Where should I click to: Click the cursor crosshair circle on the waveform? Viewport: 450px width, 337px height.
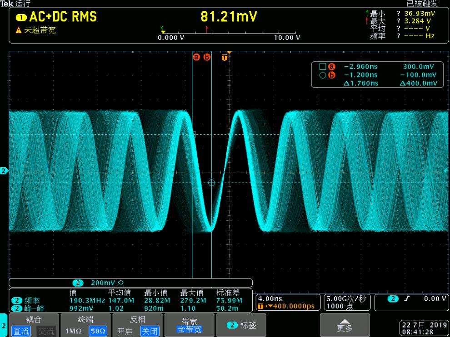pyautogui.click(x=211, y=182)
